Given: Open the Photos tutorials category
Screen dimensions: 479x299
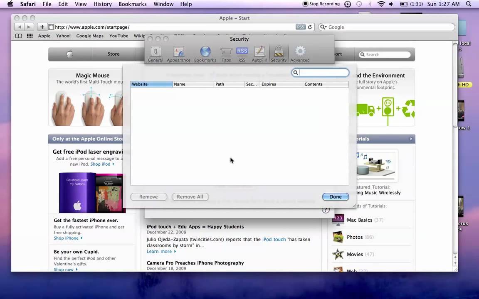Looking at the screenshot, I should coord(354,237).
